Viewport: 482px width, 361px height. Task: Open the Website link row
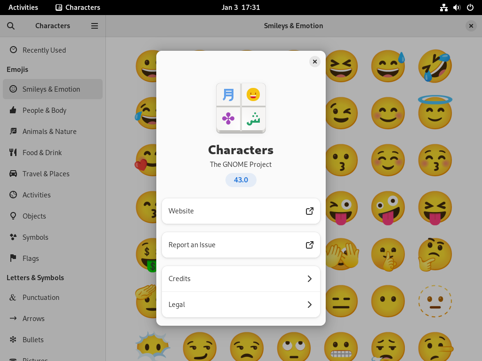(241, 211)
